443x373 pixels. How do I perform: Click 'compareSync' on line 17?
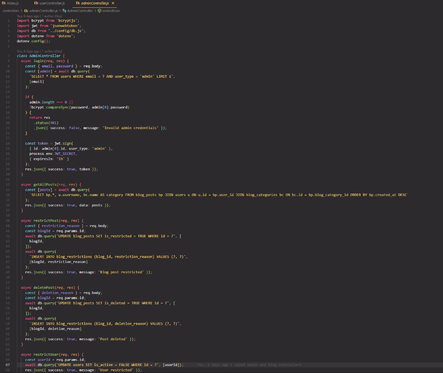point(57,107)
